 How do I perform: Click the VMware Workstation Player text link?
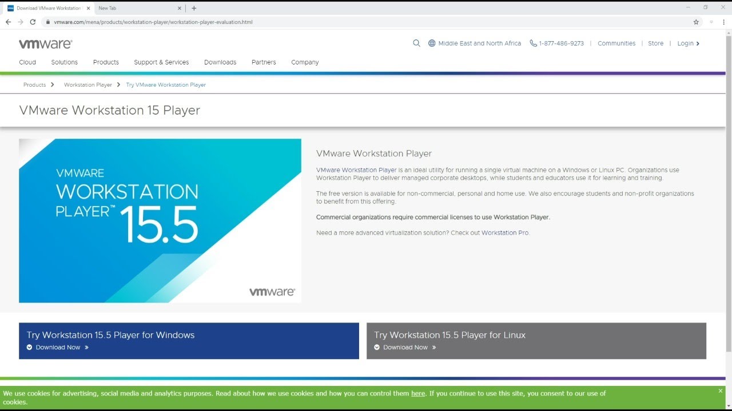pos(356,170)
